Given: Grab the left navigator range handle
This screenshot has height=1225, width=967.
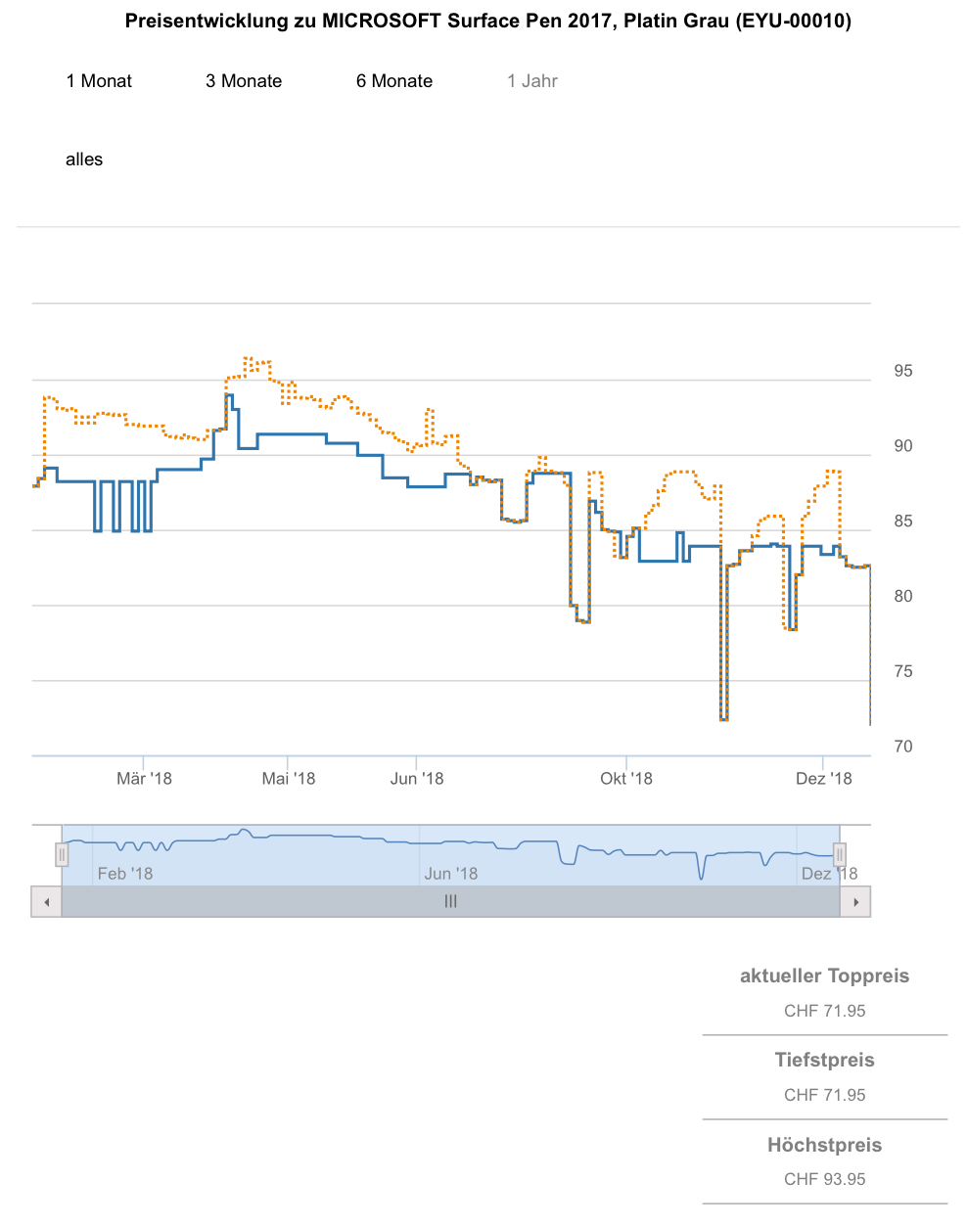Looking at the screenshot, I should click(62, 855).
